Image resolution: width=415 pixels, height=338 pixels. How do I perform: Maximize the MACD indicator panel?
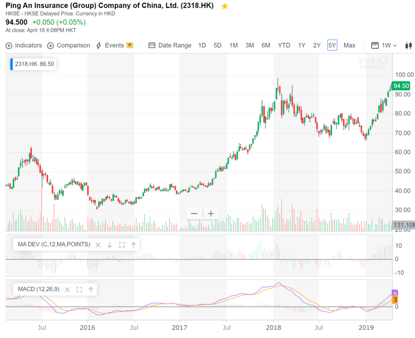(79, 290)
